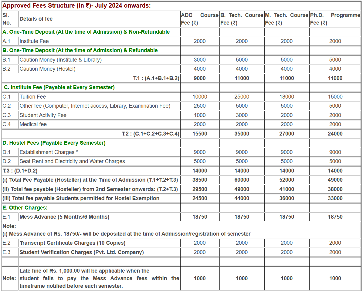Click the 'D. Hostel Fees' section heading

tap(54, 143)
